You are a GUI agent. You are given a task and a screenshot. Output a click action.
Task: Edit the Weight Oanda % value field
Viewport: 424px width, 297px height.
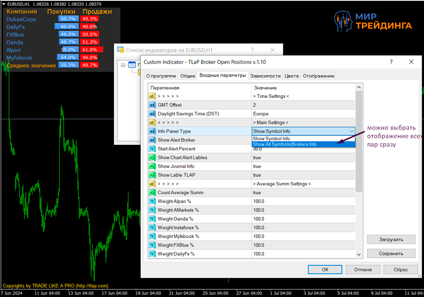pos(303,219)
